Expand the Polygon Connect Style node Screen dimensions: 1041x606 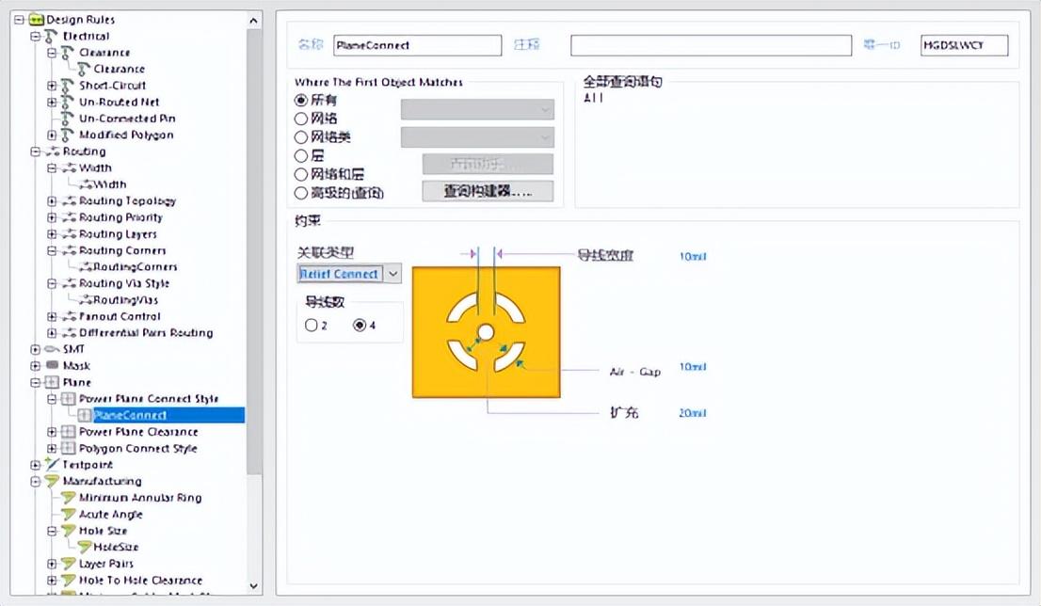click(x=53, y=449)
